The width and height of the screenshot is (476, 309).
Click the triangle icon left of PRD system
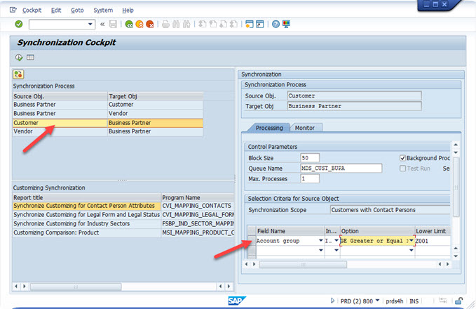pyautogui.click(x=332, y=301)
